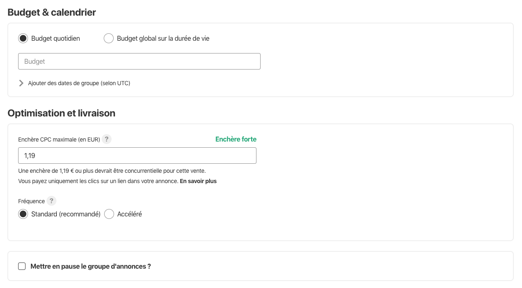
Task: Focus the Budget input field
Action: coord(139,61)
